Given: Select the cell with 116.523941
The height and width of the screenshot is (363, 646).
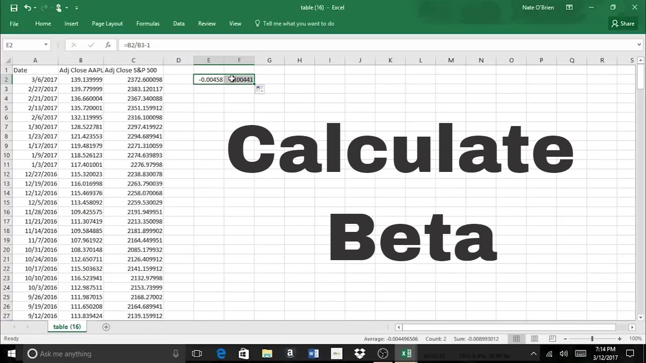Looking at the screenshot, I should (81, 278).
